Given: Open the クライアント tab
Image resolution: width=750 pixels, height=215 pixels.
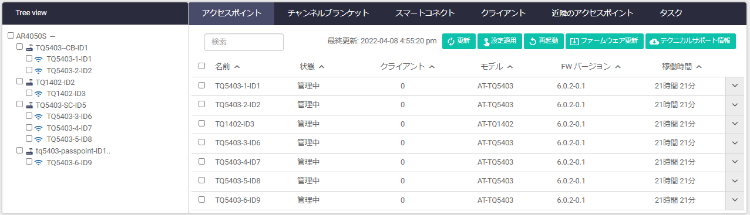Looking at the screenshot, I should click(x=503, y=13).
